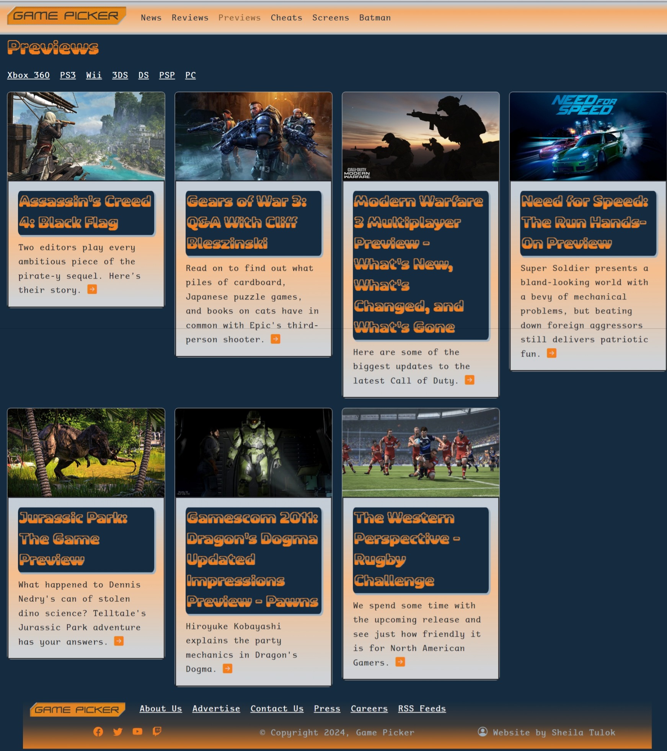Click the 'Previews' page heading
The height and width of the screenshot is (751, 667).
click(53, 47)
